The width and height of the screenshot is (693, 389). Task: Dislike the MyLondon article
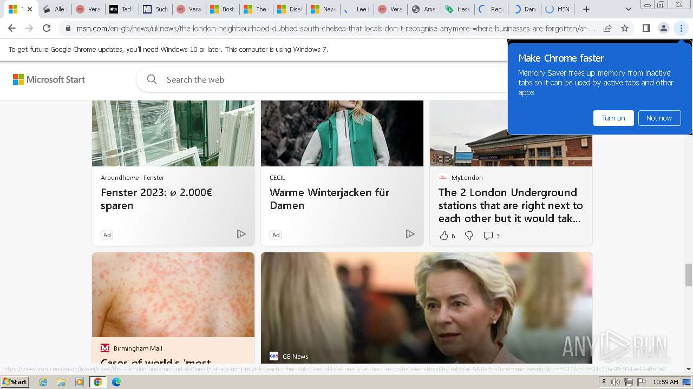pos(469,236)
